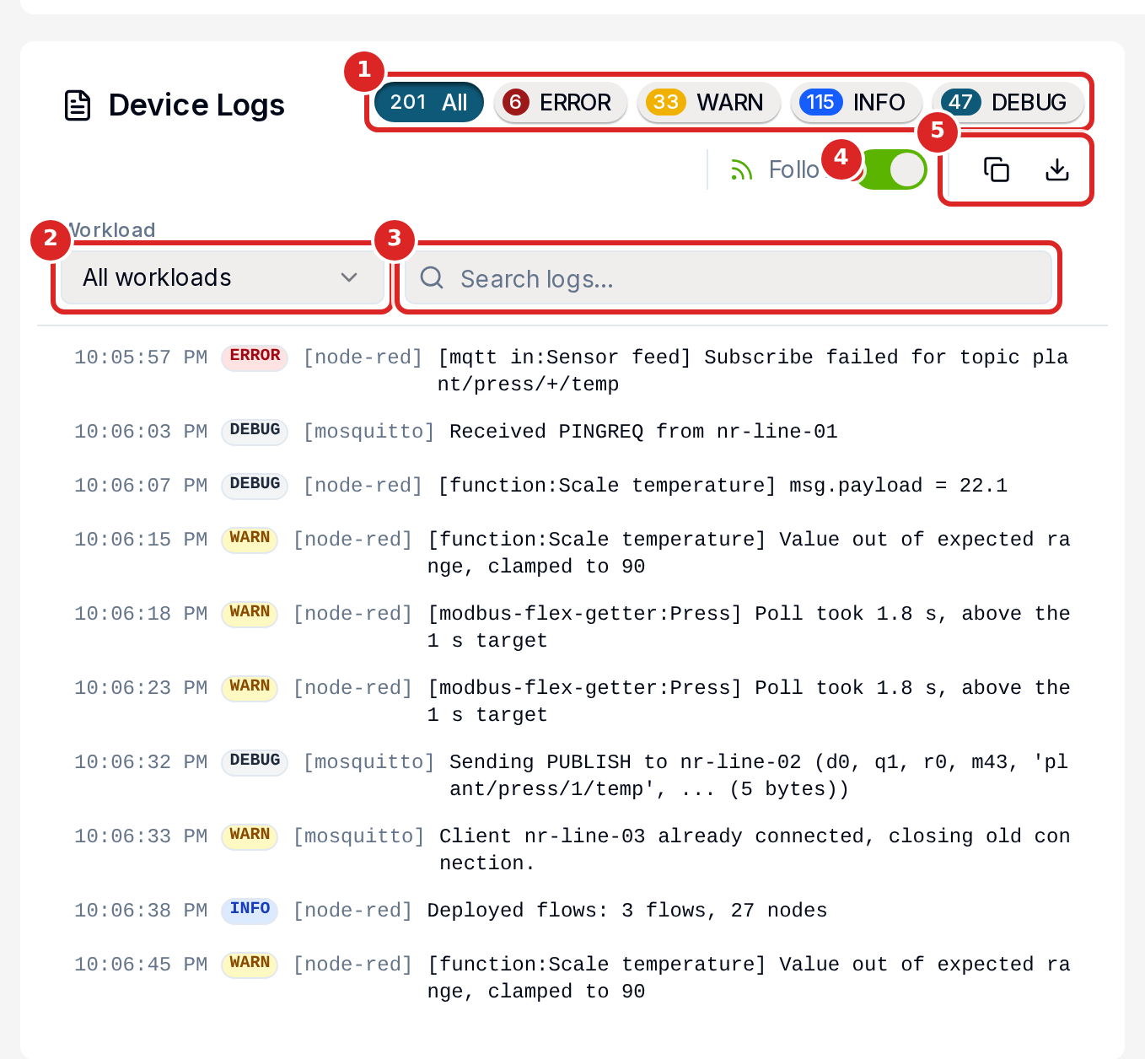The image size is (1145, 1059).
Task: Click the 10:06:23 PM poll warning message
Action: pos(749,702)
